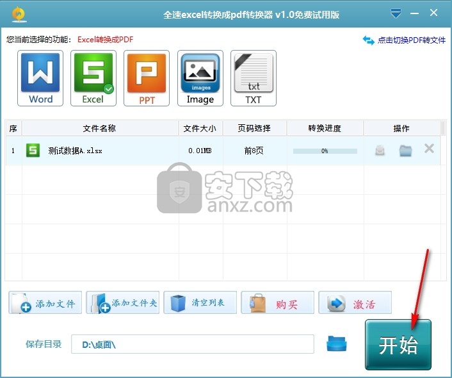Click the 序 column header
Image resolution: width=452 pixels, height=378 pixels.
point(13,128)
